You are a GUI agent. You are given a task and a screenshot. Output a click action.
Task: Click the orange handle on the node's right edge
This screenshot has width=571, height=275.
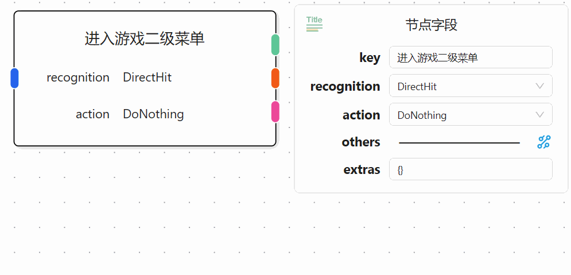pyautogui.click(x=275, y=78)
